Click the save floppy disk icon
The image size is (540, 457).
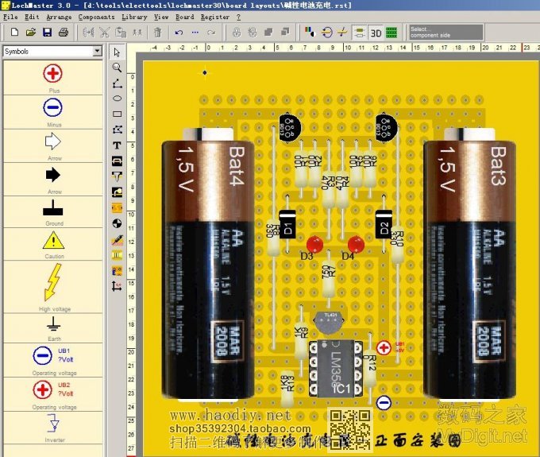pos(47,33)
